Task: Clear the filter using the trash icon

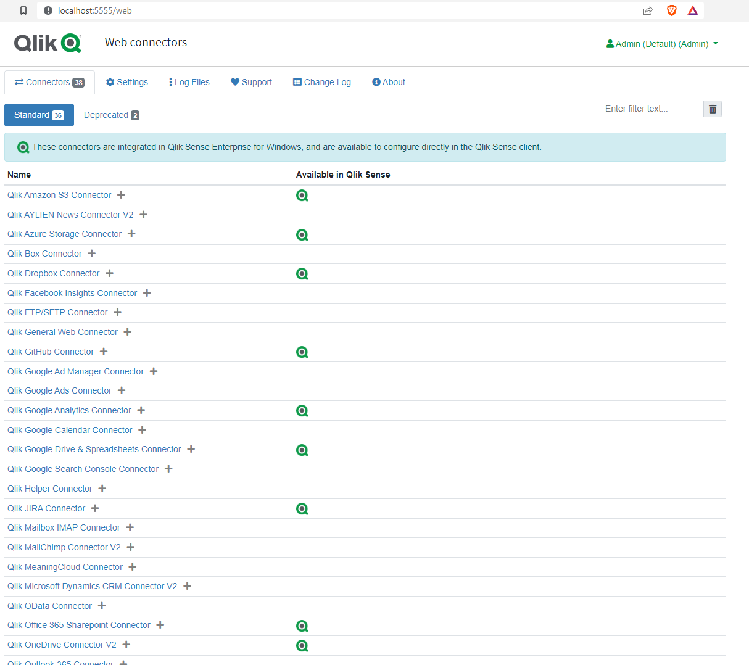Action: click(x=712, y=109)
